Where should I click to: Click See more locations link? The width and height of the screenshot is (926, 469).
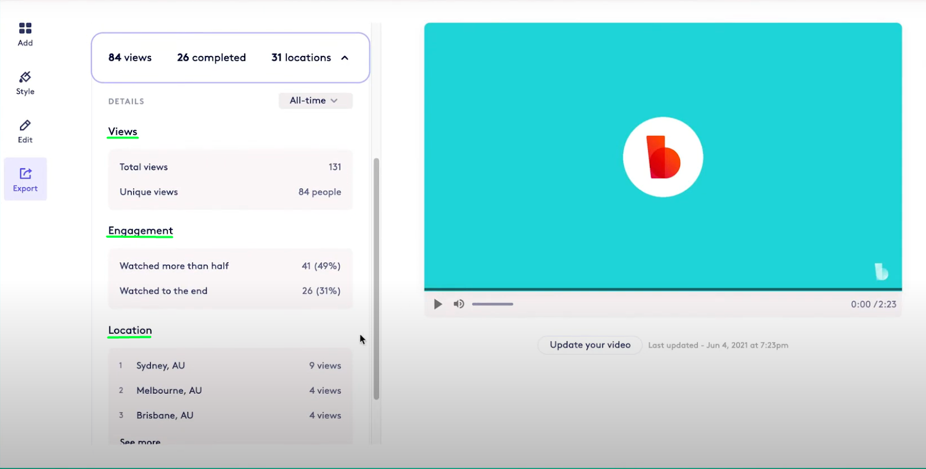click(140, 441)
